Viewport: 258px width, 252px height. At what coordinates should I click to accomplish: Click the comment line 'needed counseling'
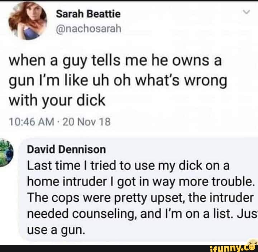click(143, 214)
